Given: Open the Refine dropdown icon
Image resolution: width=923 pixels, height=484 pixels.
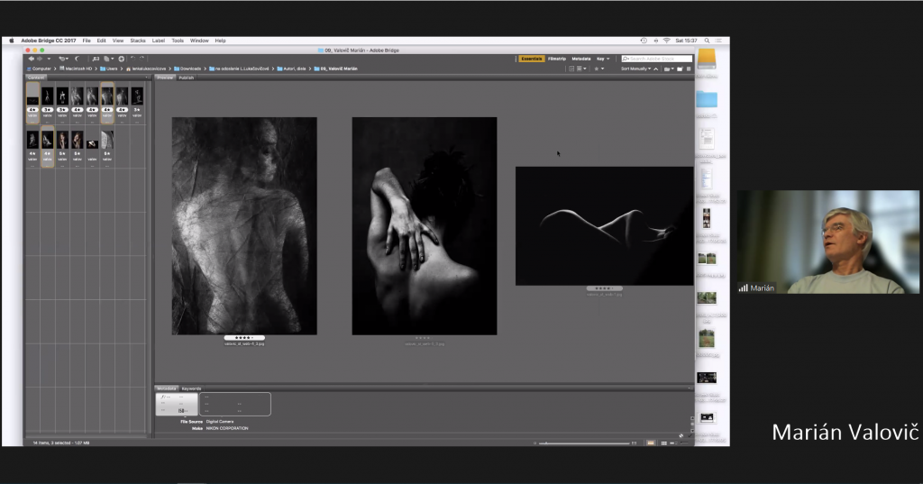Looking at the screenshot, I should tap(108, 59).
